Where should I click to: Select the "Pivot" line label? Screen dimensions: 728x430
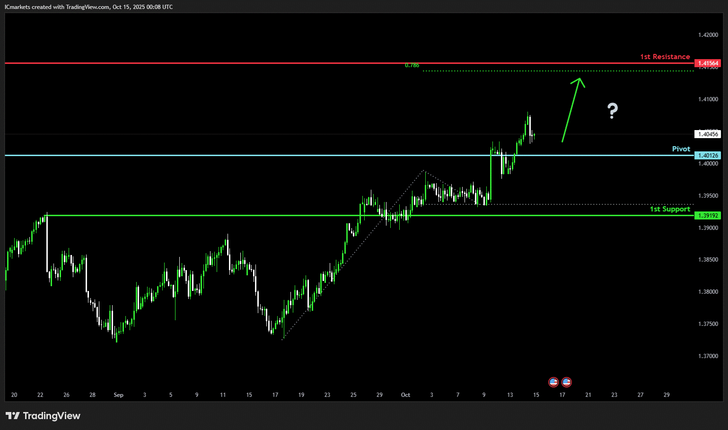click(681, 149)
